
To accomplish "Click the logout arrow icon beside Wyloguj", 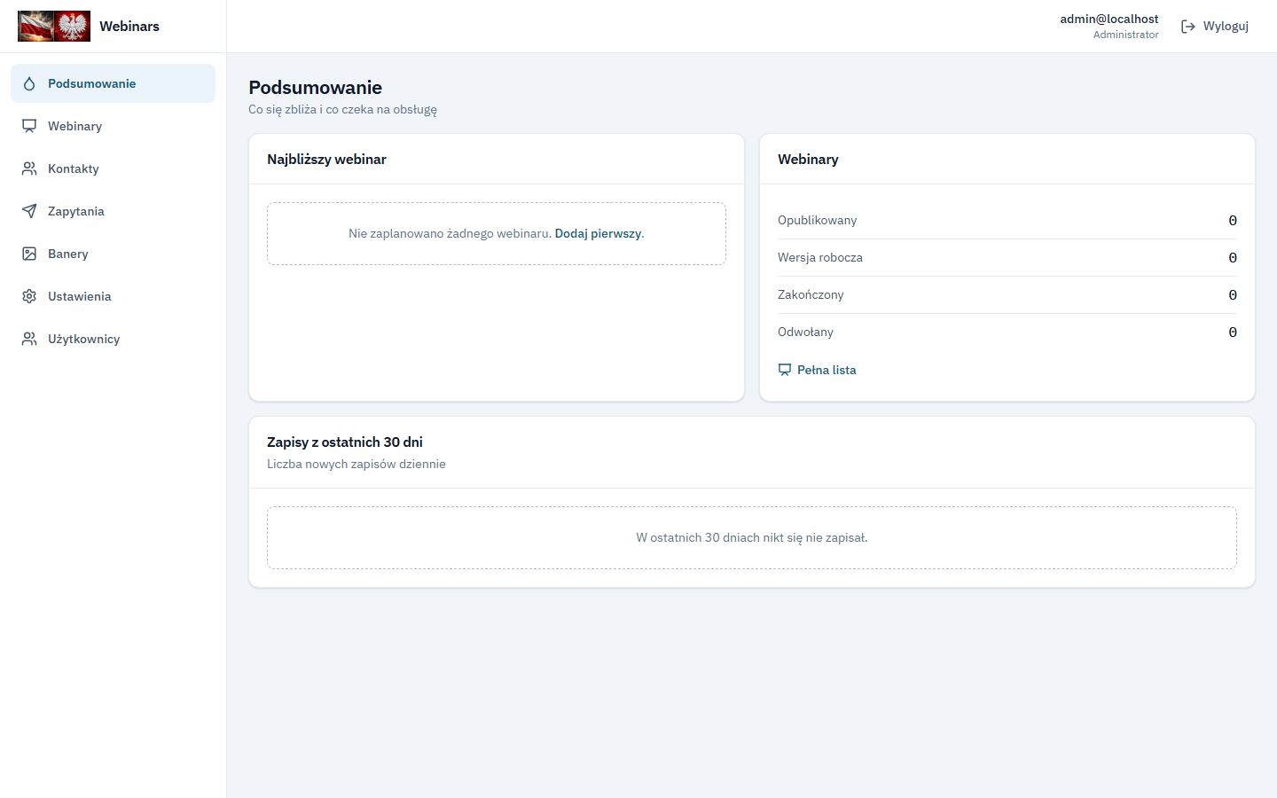I will [x=1188, y=27].
